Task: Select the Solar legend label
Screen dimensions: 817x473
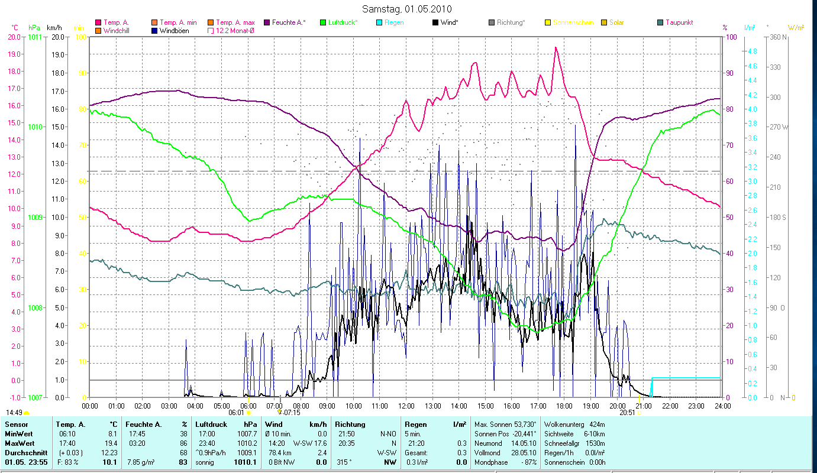Action: coord(616,22)
